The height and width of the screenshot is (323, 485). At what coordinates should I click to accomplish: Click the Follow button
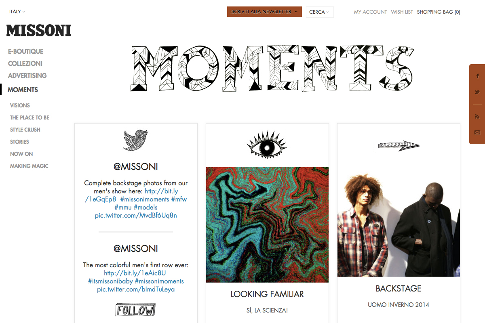pyautogui.click(x=135, y=310)
